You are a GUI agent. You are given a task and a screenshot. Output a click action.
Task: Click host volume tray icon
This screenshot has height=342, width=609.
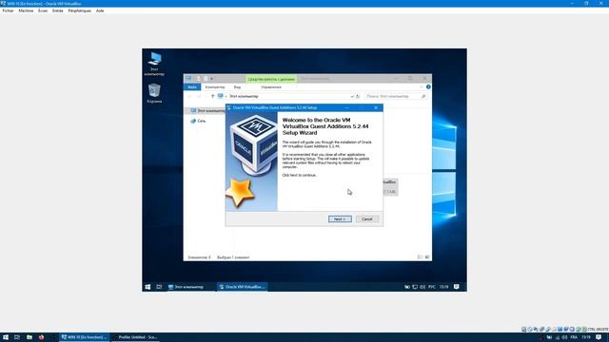[564, 337]
